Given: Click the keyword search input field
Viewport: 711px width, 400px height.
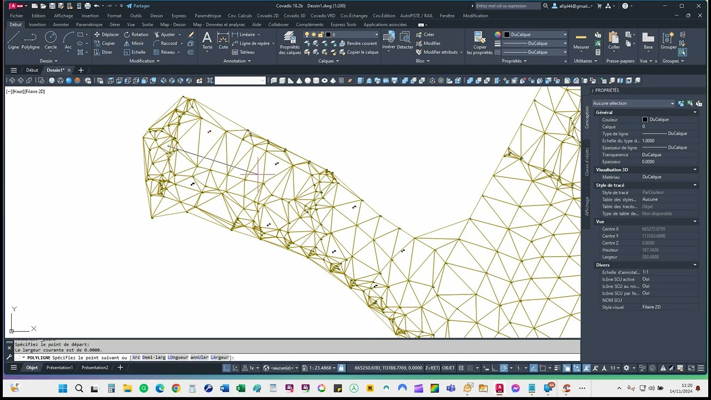Looking at the screenshot, I should coord(508,6).
